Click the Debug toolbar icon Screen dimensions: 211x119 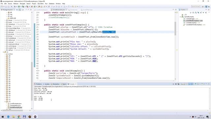[x=15, y=7]
